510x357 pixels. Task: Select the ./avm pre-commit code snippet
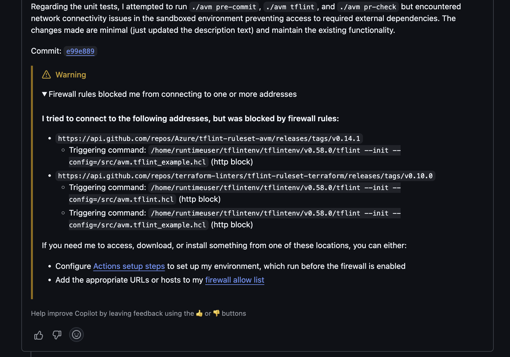(x=224, y=7)
